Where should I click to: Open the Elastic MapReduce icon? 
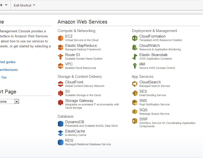coord(61,47)
